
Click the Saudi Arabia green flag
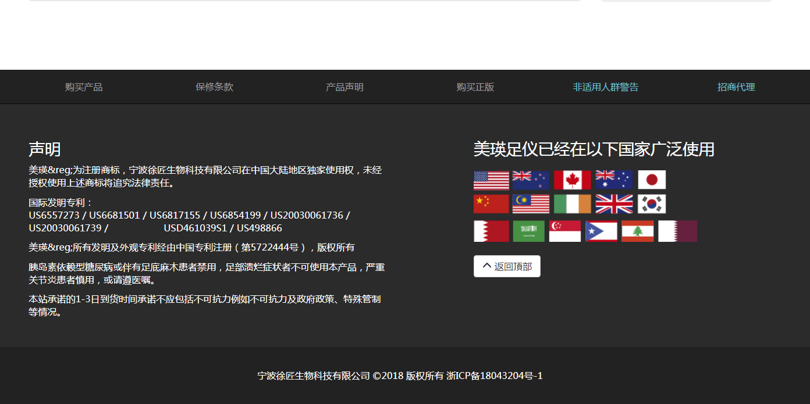(528, 231)
